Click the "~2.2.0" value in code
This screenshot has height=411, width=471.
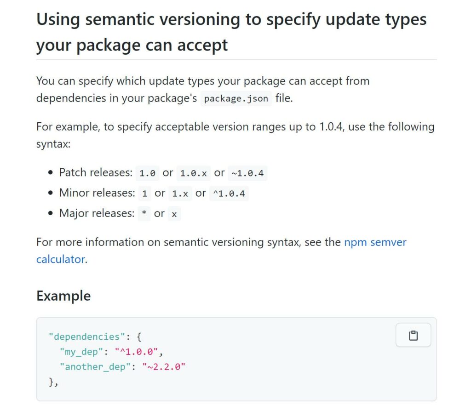coord(161,366)
